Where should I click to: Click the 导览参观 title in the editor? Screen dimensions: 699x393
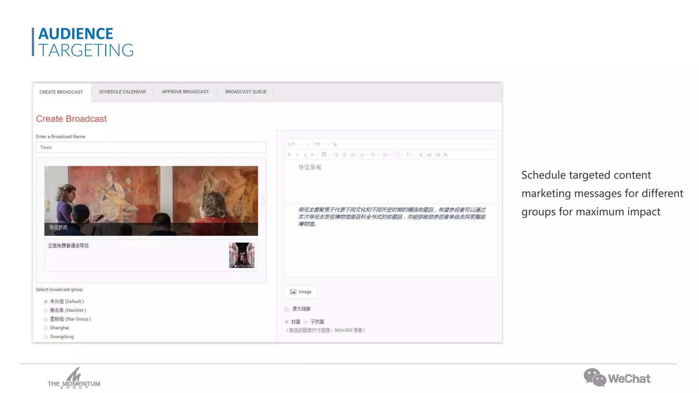coord(310,167)
